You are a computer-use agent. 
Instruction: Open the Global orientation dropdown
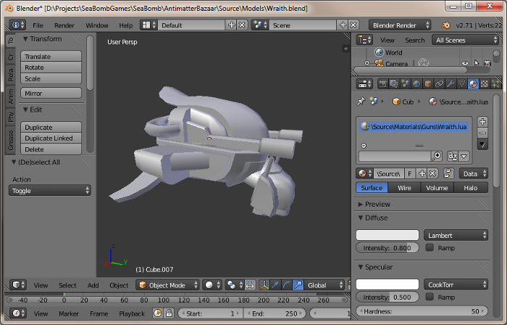323,285
